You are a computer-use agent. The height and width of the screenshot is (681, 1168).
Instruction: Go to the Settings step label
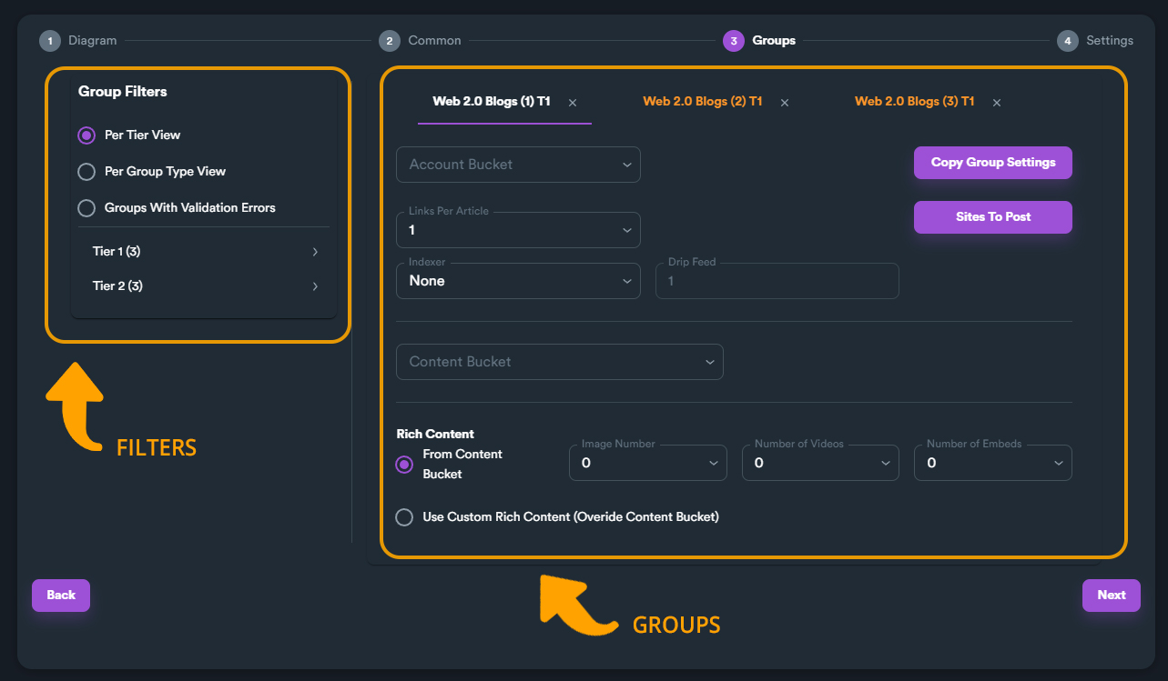click(x=1110, y=41)
